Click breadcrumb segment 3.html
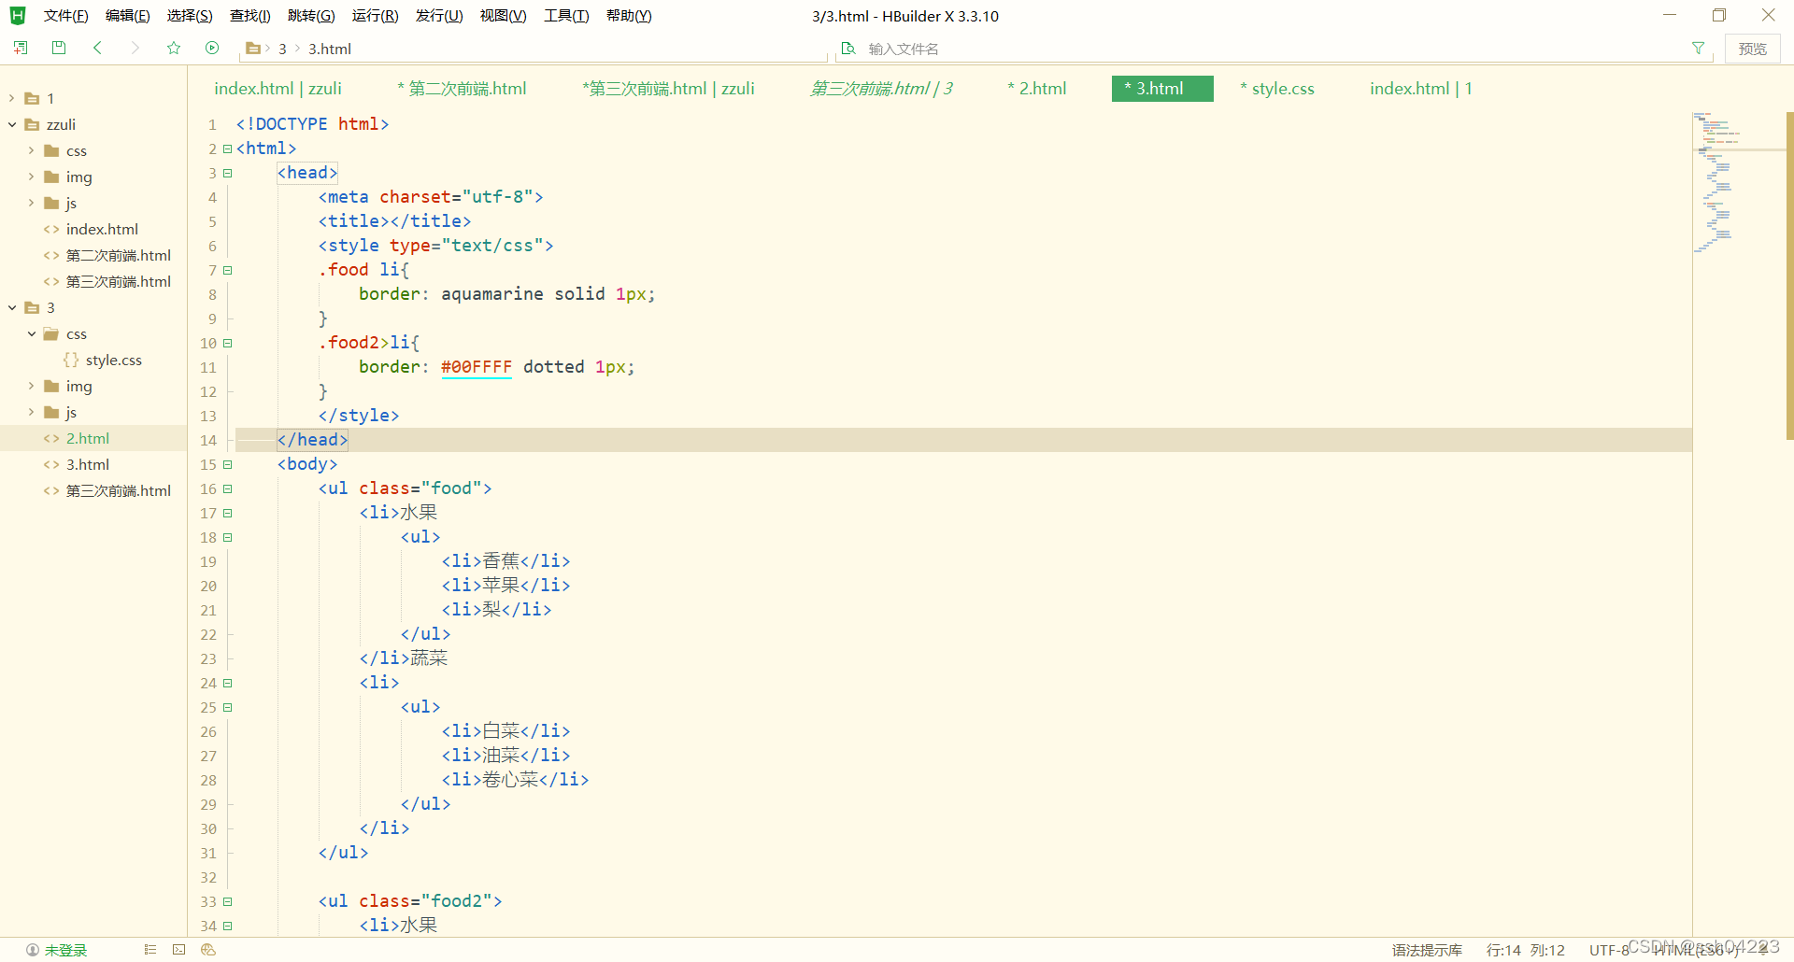This screenshot has width=1794, height=962. pos(330,49)
